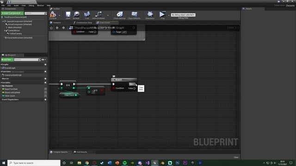Collapse the Graphs section
This screenshot has width=296, height=166.
[x=1, y=65]
